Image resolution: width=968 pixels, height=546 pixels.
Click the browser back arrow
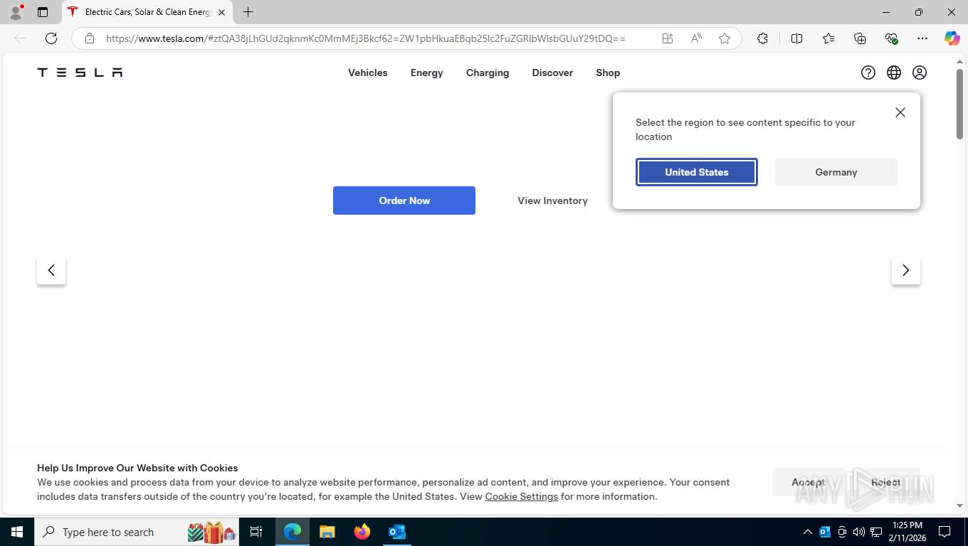pos(20,38)
